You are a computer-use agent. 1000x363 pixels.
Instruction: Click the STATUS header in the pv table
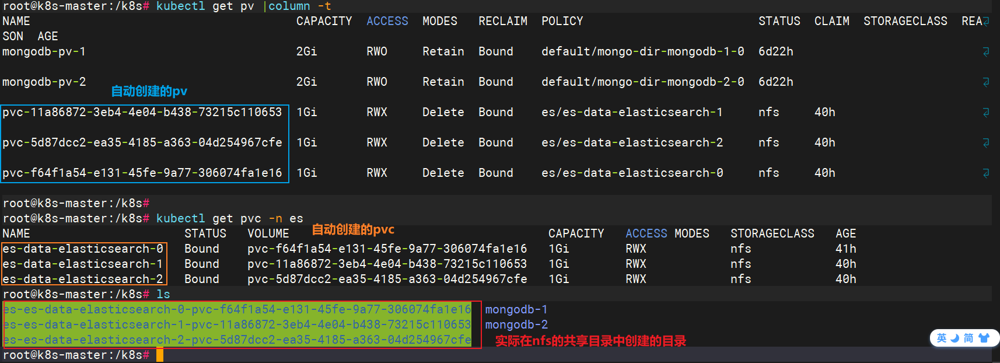pos(779,21)
